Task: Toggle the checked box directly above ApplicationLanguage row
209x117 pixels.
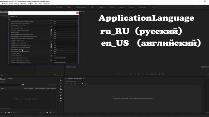Action: (x=51, y=47)
